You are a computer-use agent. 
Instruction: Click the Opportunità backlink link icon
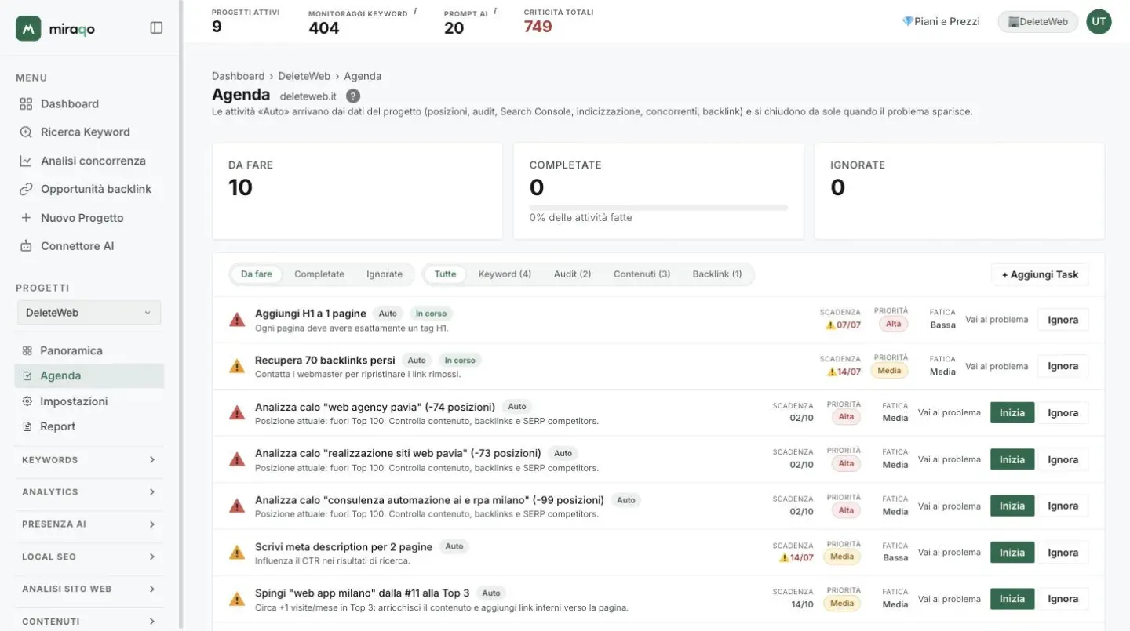[26, 189]
